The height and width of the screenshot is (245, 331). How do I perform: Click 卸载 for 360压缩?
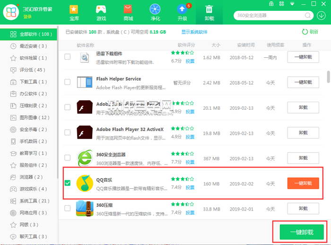coord(303,209)
